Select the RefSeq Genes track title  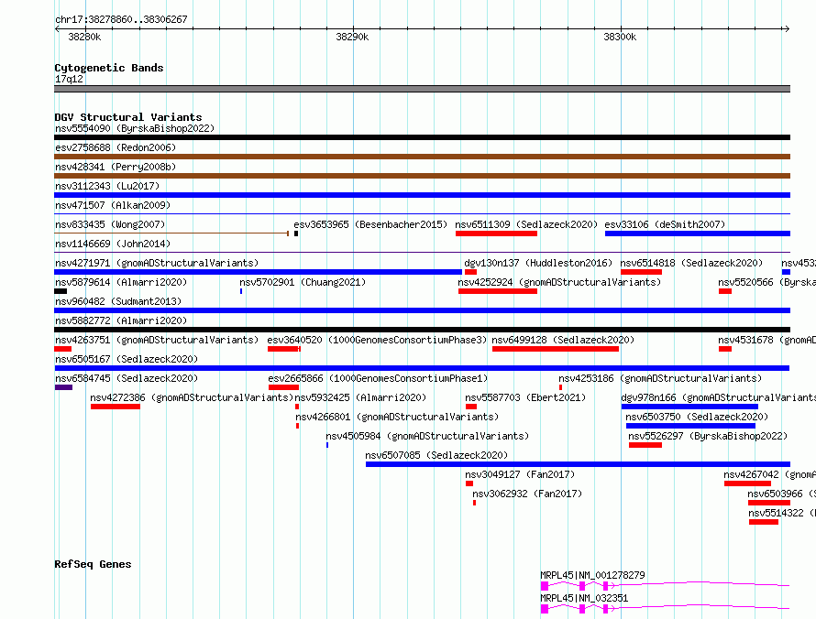(x=93, y=564)
